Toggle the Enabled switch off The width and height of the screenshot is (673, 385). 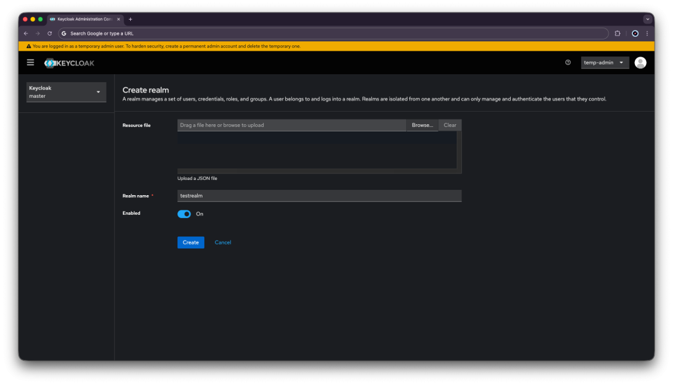[x=184, y=214]
